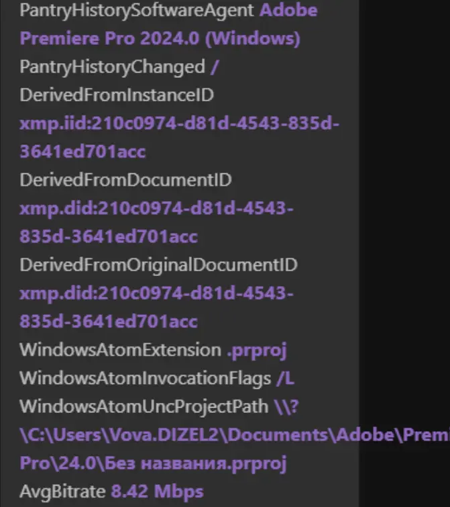Click the DerivedFromOriginalDocumentID label

[158, 265]
